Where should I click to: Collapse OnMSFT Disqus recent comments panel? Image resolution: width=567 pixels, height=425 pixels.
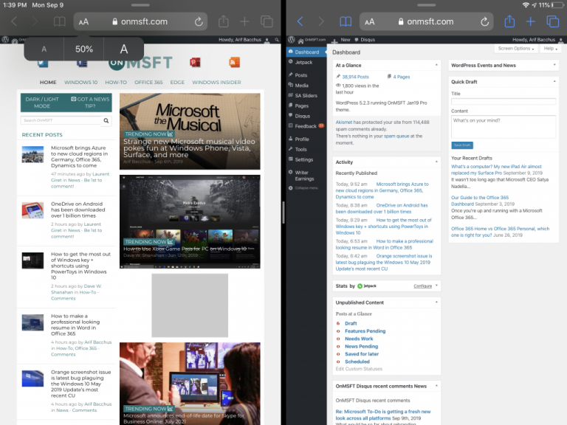pos(436,386)
